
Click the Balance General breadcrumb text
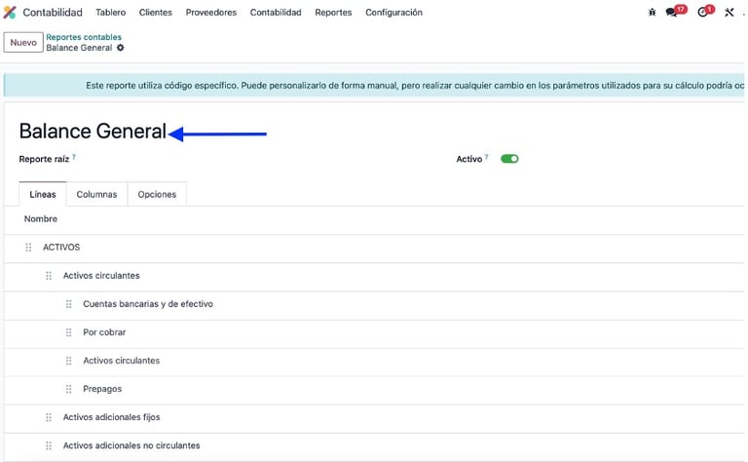(79, 48)
